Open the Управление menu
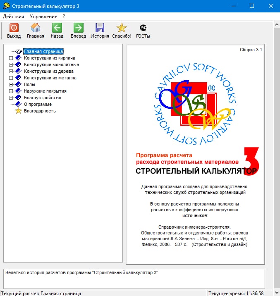This screenshot has height=296, width=280. tap(43, 17)
